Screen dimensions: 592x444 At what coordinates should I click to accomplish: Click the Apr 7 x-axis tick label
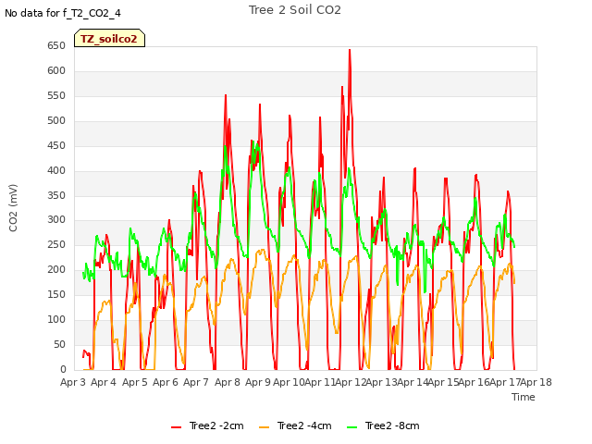pos(196,382)
